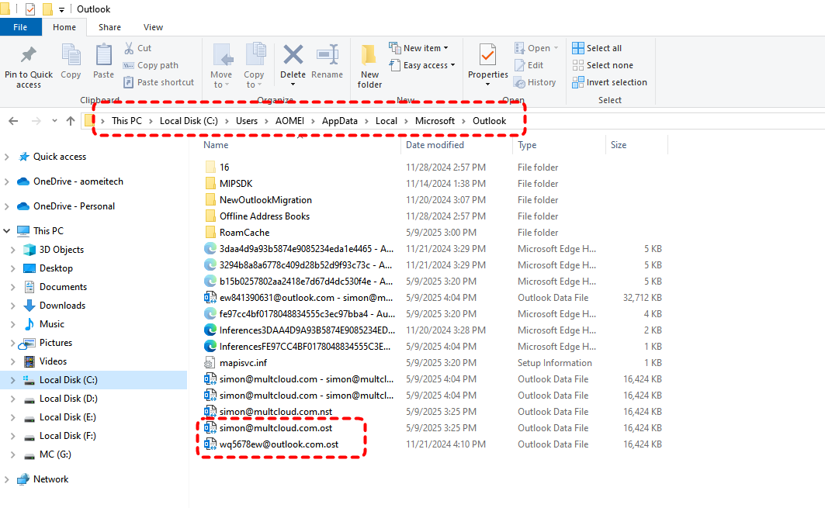Click Select none in ribbon
The height and width of the screenshot is (508, 825).
pos(603,65)
